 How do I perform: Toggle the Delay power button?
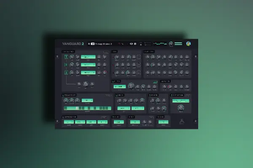click(117, 95)
